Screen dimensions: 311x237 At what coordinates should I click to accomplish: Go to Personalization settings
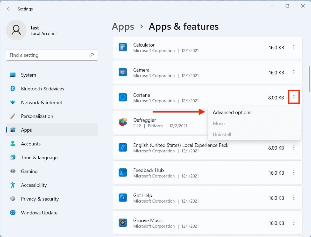click(x=52, y=116)
